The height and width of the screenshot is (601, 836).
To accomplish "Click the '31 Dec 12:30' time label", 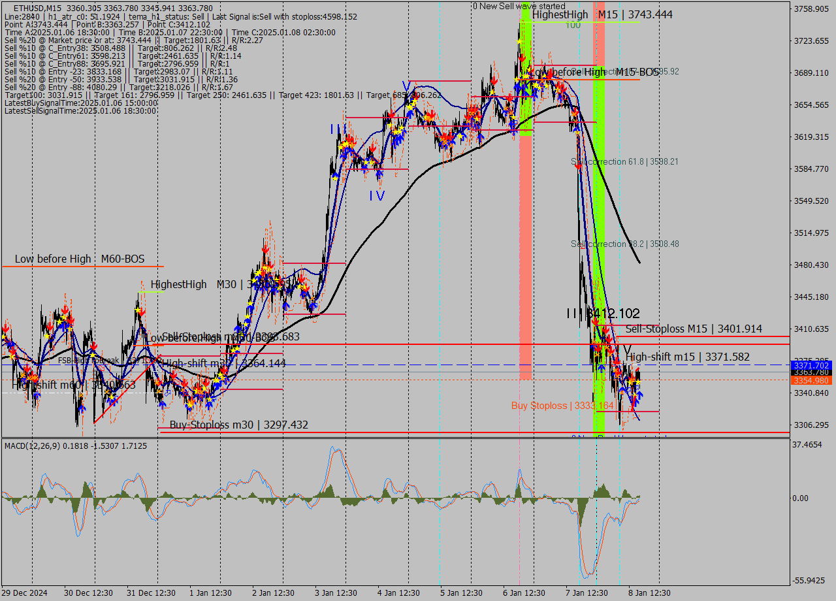I will (151, 593).
